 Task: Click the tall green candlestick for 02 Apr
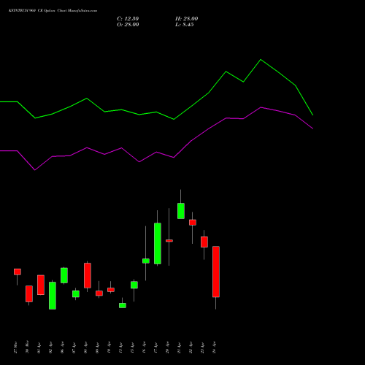coord(53,296)
